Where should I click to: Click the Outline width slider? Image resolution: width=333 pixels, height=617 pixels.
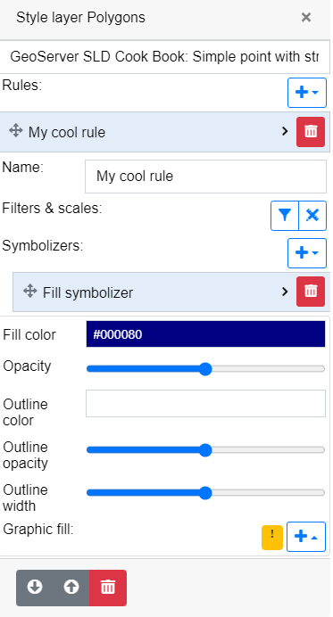[x=205, y=493]
